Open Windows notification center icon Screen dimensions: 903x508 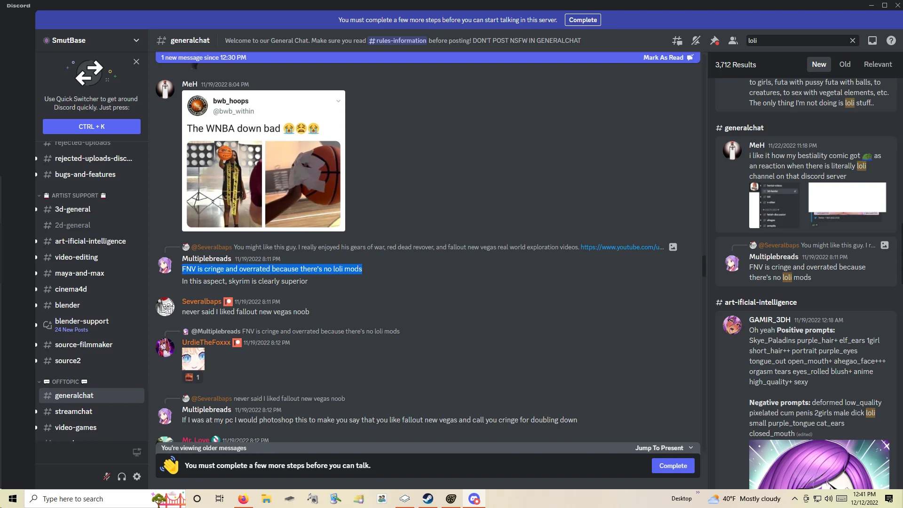pos(889,499)
